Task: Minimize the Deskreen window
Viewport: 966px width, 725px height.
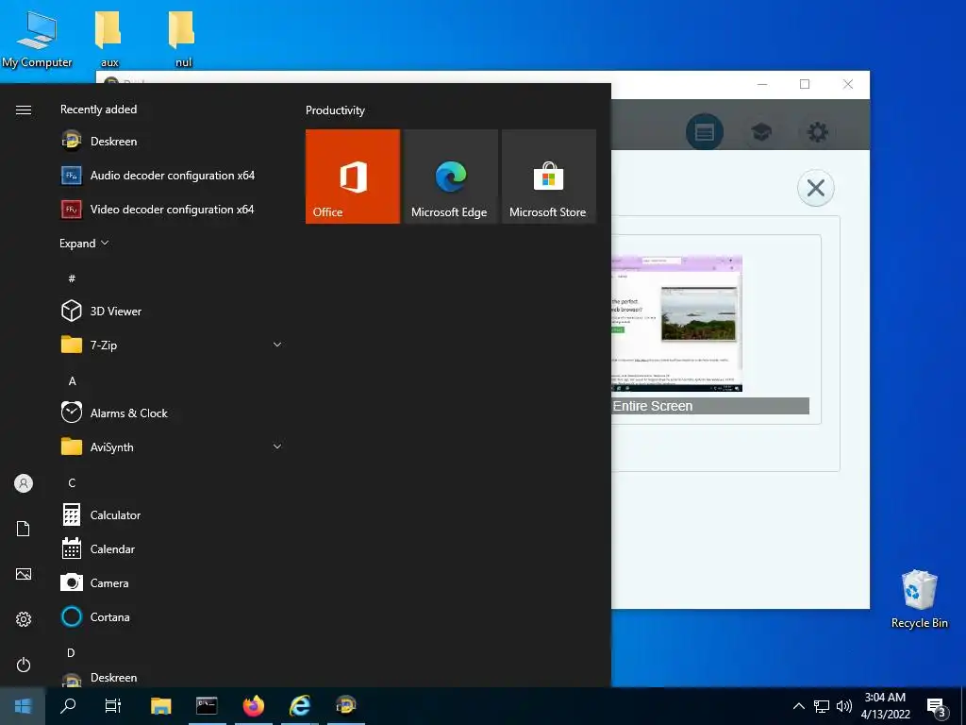Action: [x=762, y=84]
